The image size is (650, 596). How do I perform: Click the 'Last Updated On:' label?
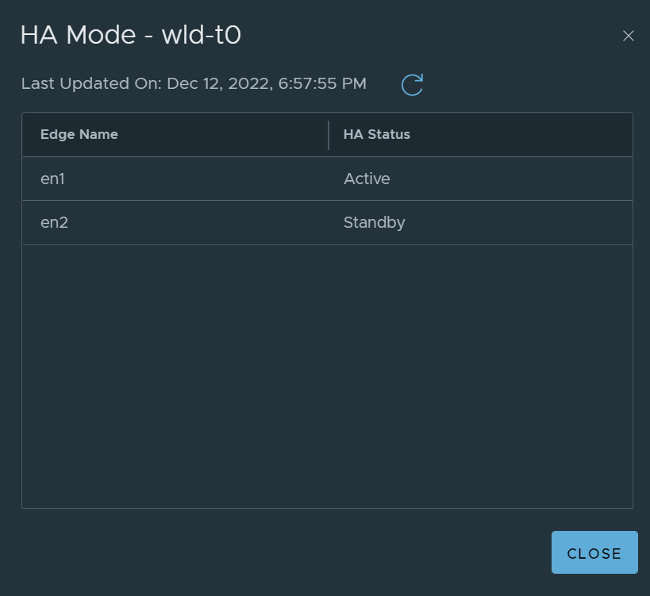tap(91, 83)
